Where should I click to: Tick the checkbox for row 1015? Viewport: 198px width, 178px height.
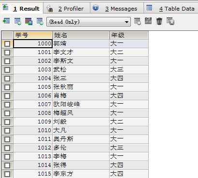(7, 174)
